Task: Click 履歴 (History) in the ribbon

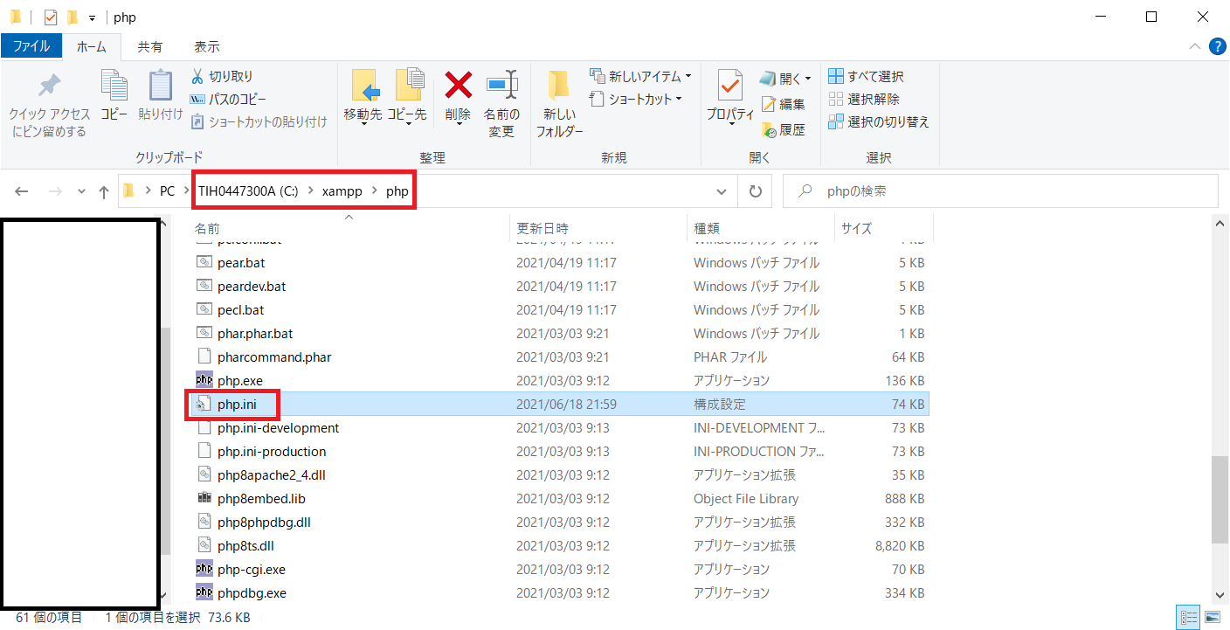Action: pyautogui.click(x=784, y=130)
